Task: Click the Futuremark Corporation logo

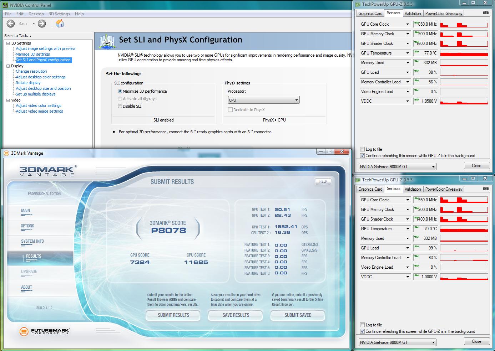Action: (45, 331)
